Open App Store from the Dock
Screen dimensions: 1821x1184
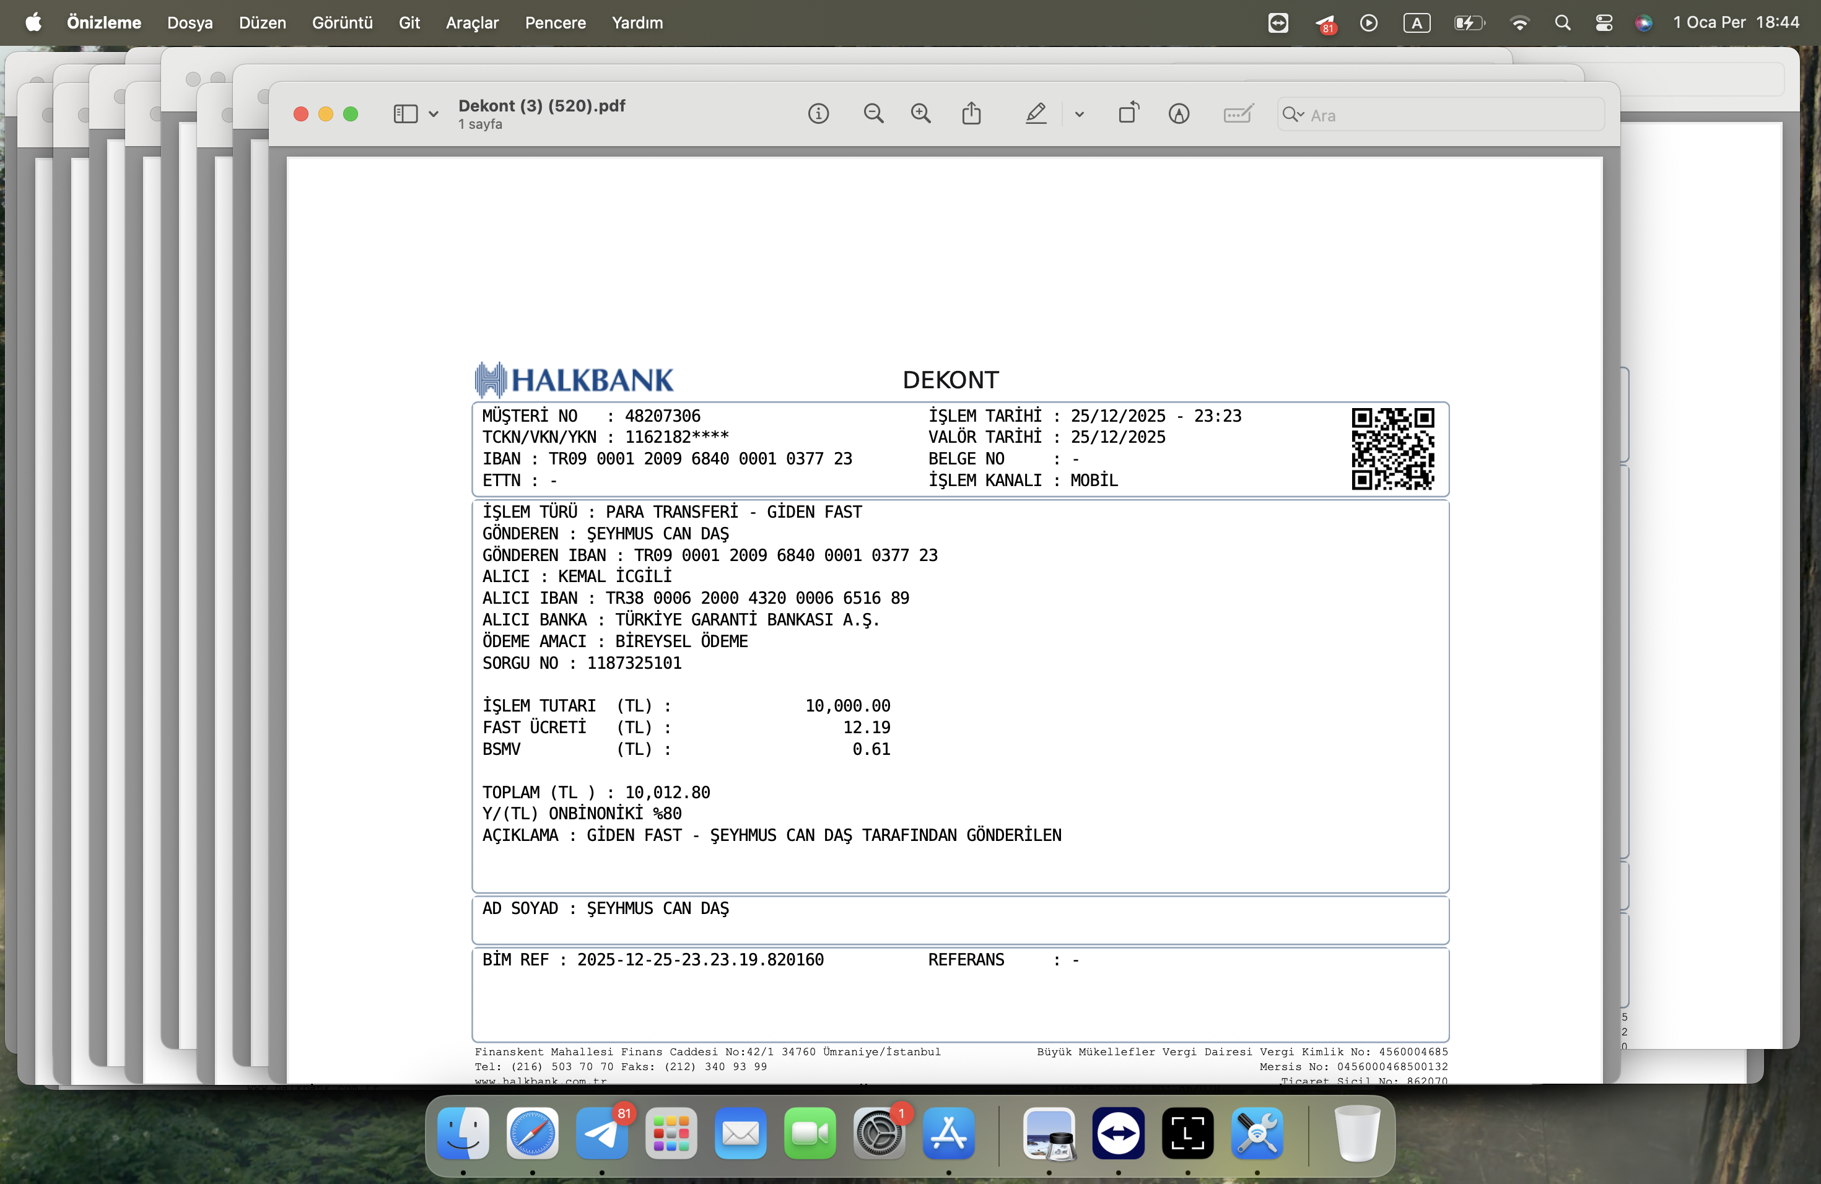pyautogui.click(x=949, y=1133)
